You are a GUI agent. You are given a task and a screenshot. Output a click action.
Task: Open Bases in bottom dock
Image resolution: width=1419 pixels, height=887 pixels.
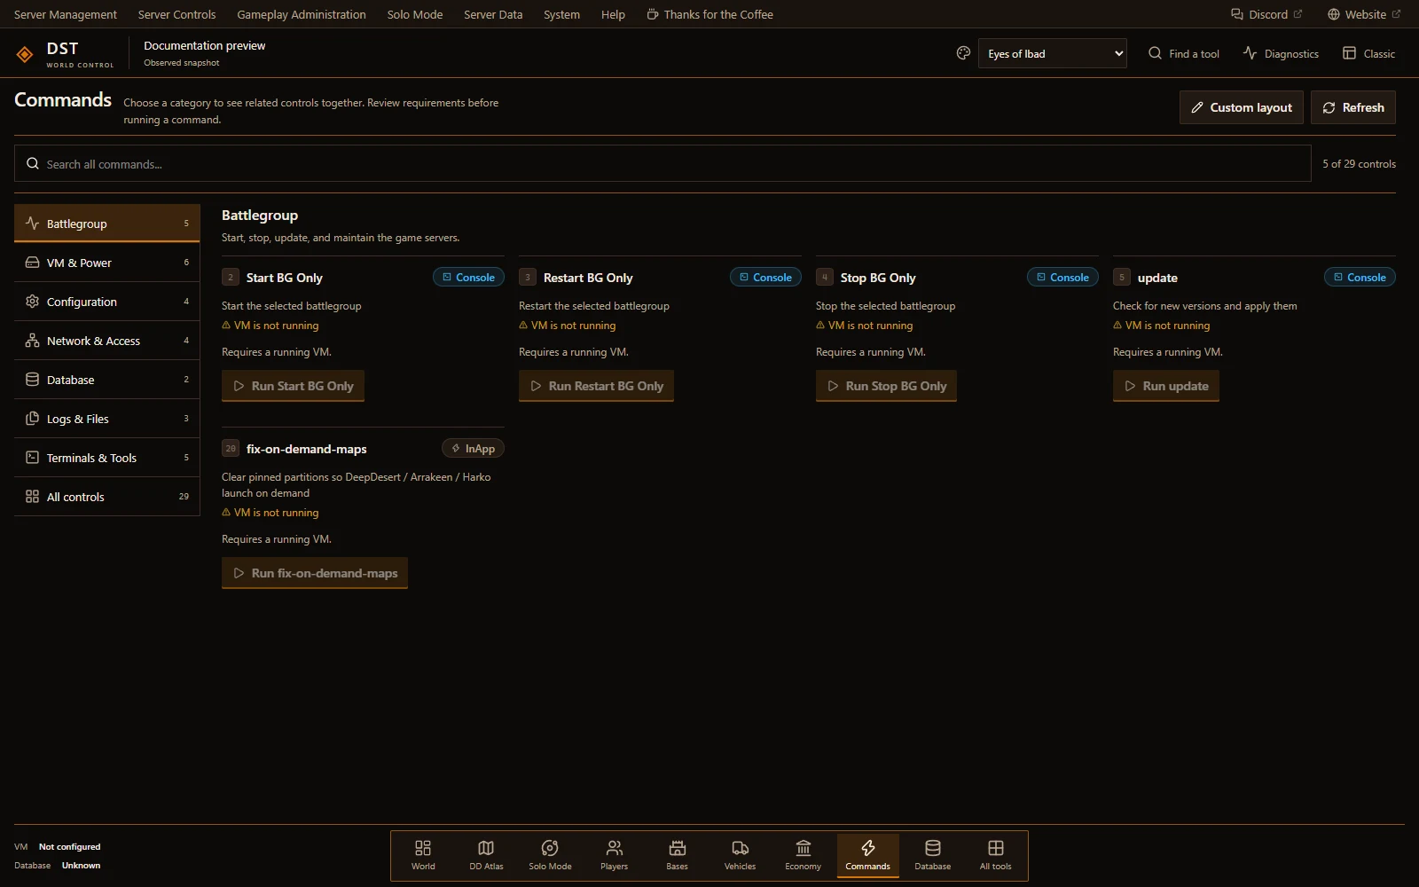677,855
